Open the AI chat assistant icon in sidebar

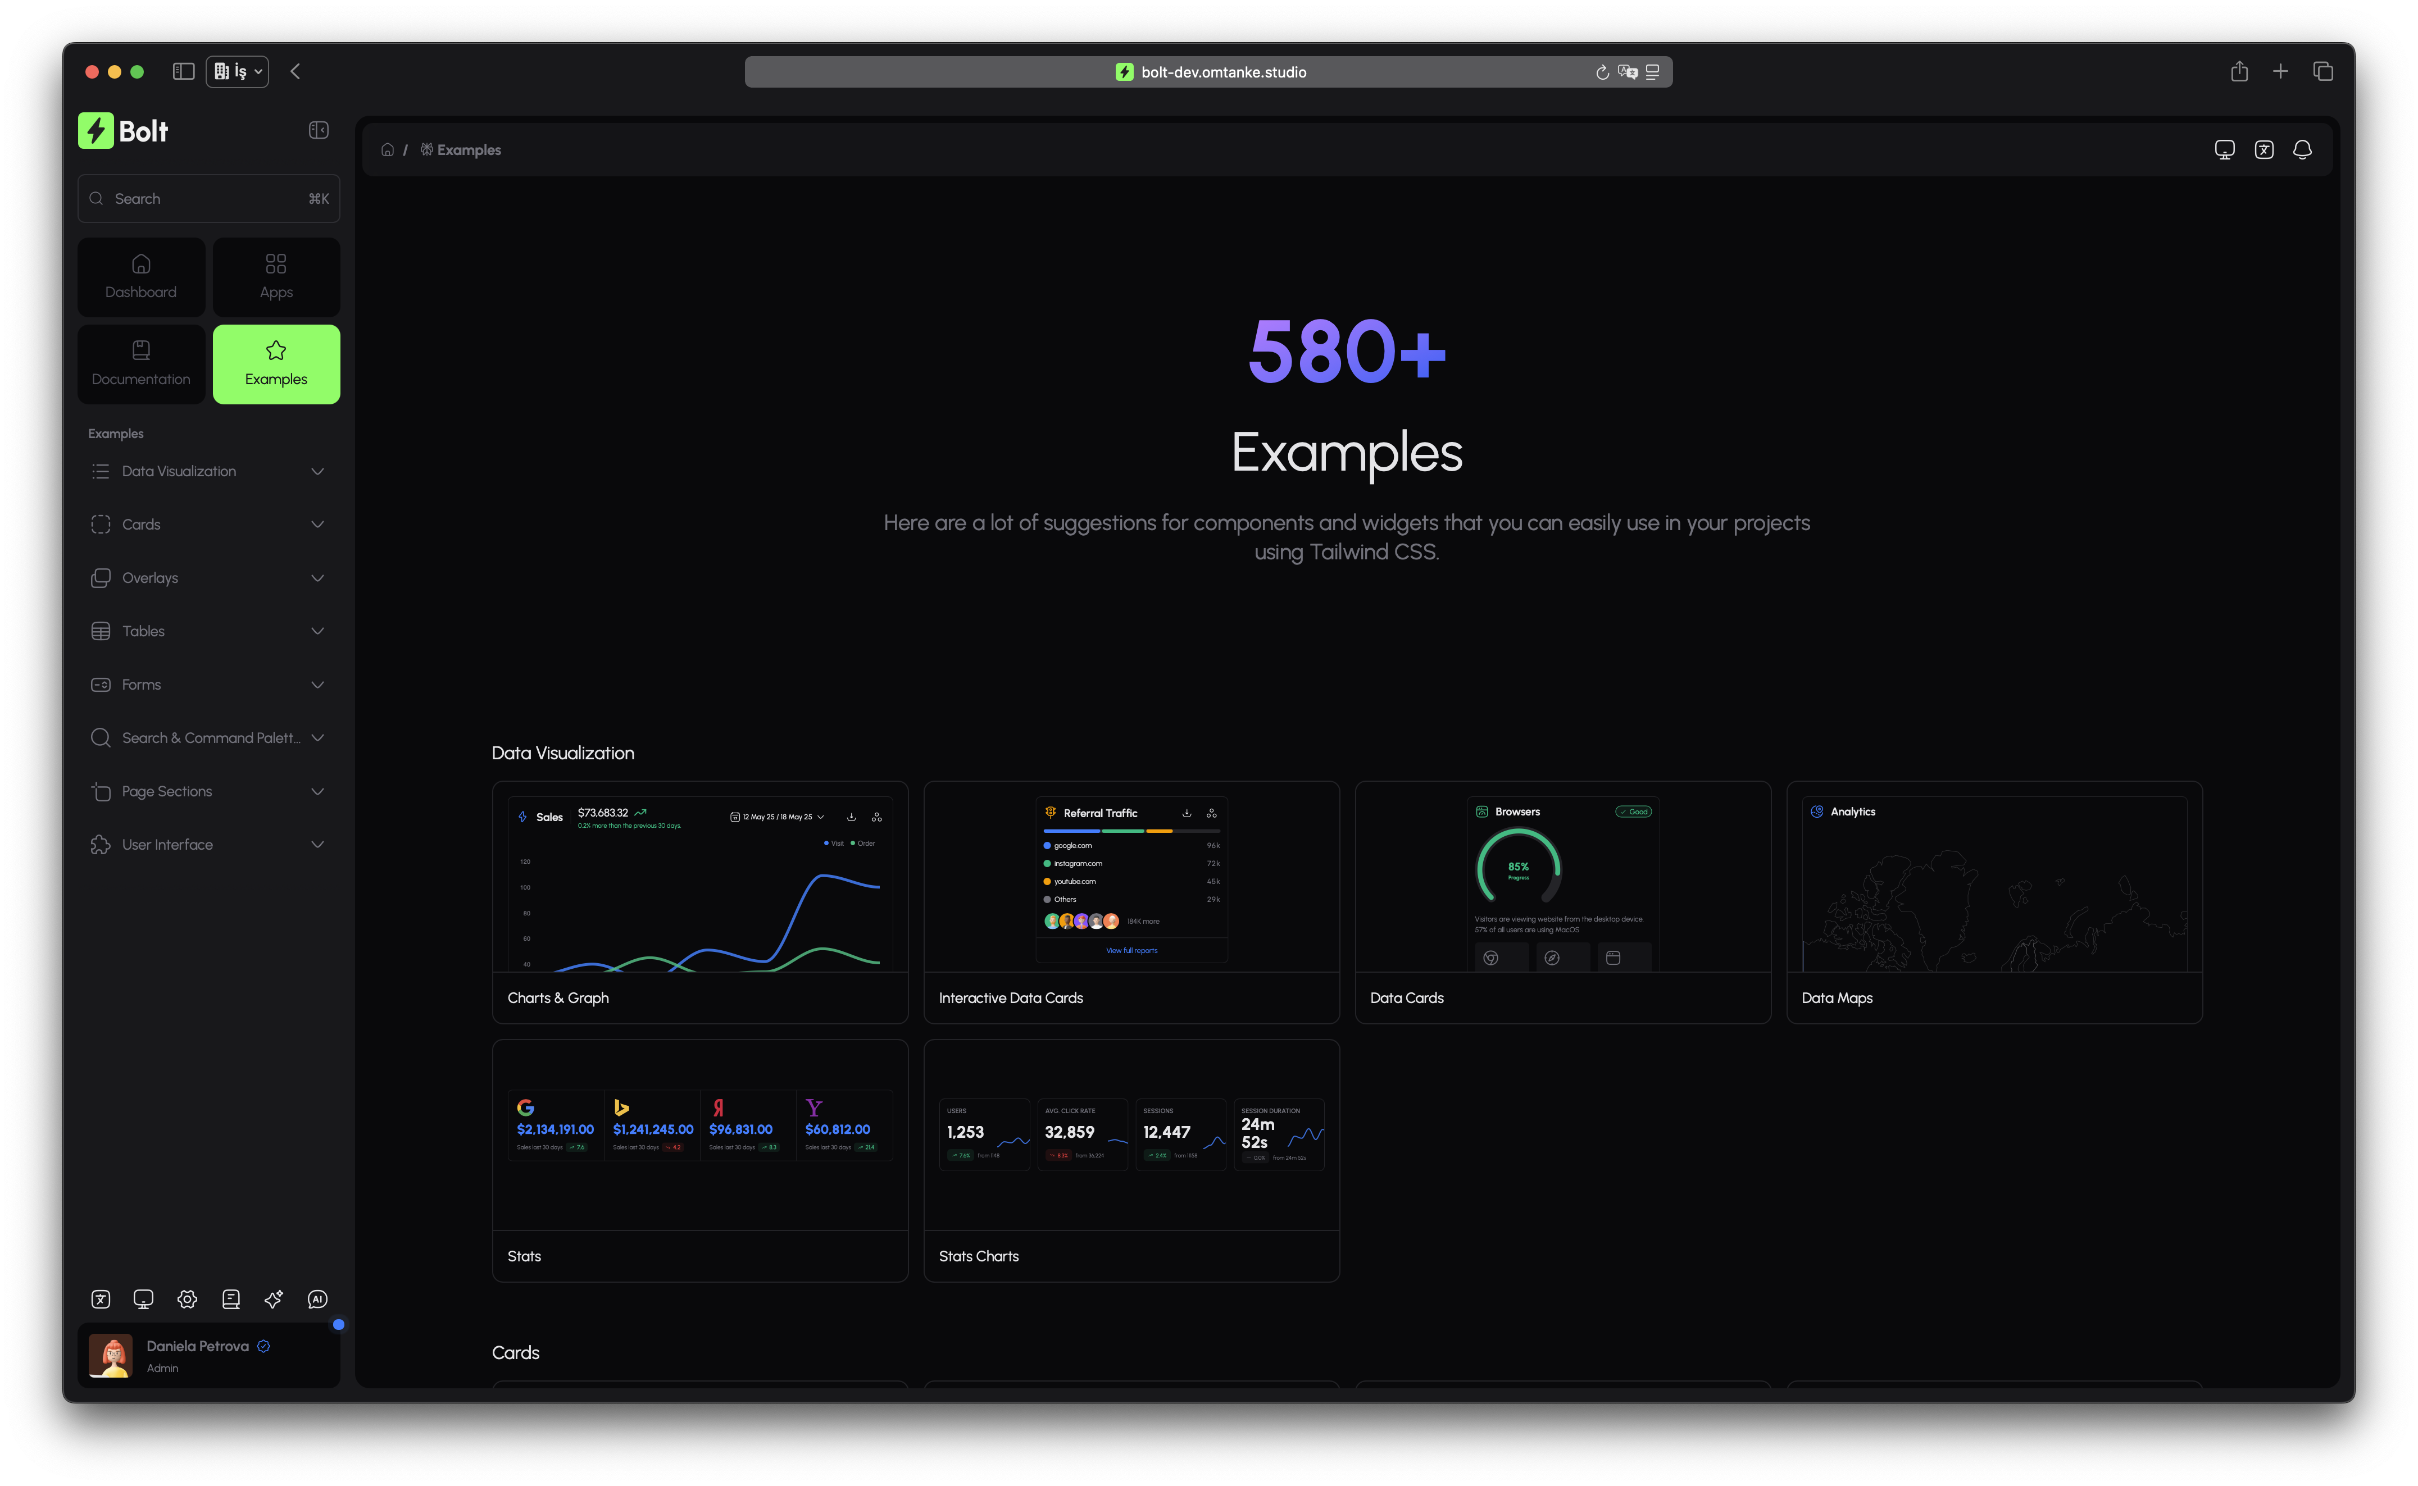(x=316, y=1300)
